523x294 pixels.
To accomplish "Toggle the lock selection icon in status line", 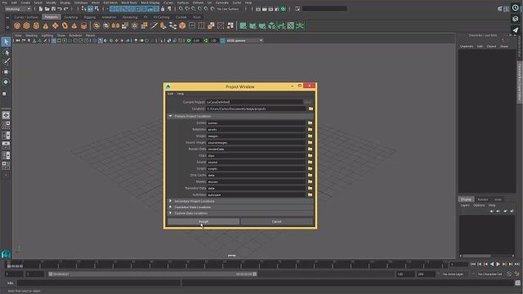I will [x=163, y=9].
